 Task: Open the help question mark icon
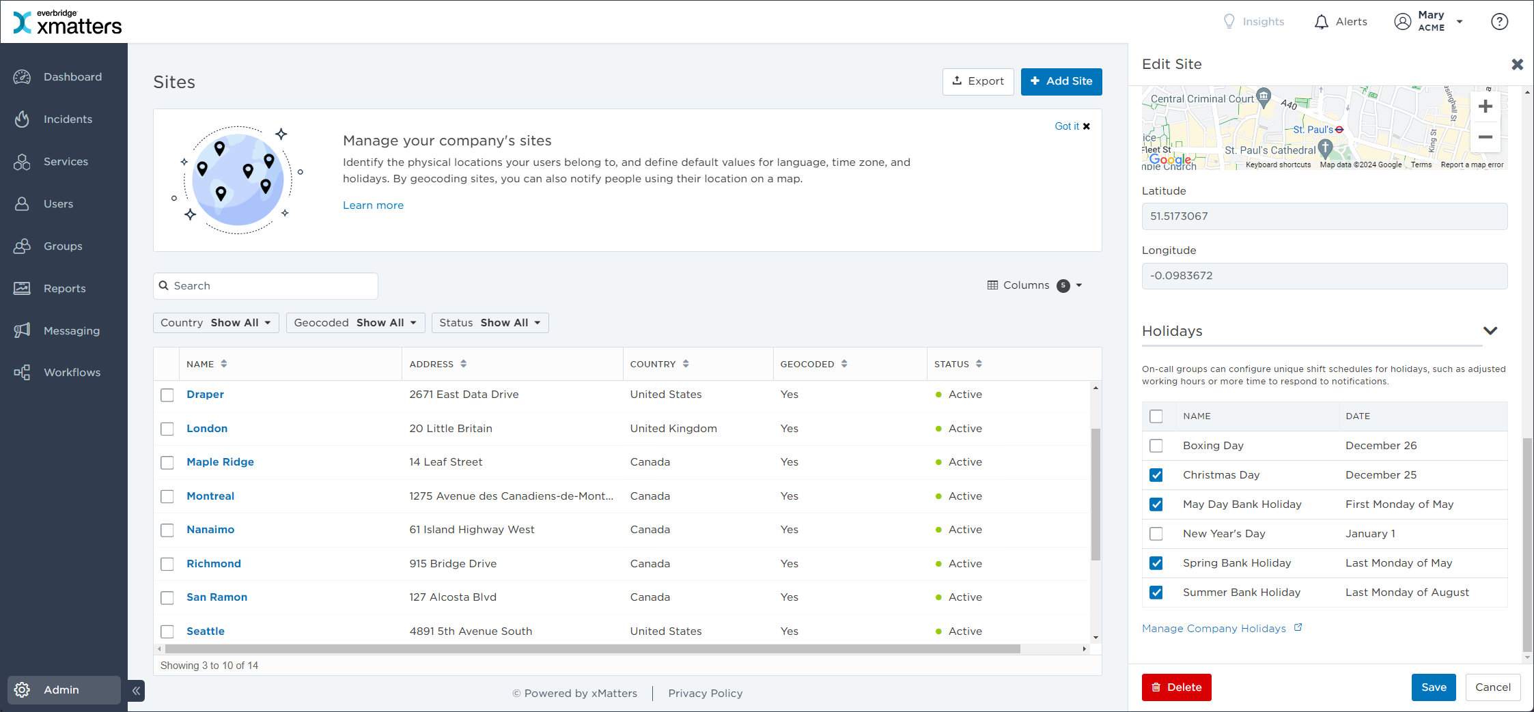(1499, 22)
